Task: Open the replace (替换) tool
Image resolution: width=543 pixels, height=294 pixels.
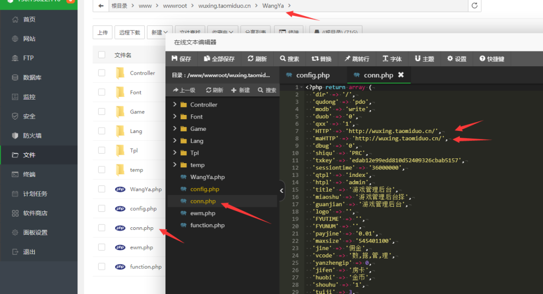Action: tap(314, 59)
